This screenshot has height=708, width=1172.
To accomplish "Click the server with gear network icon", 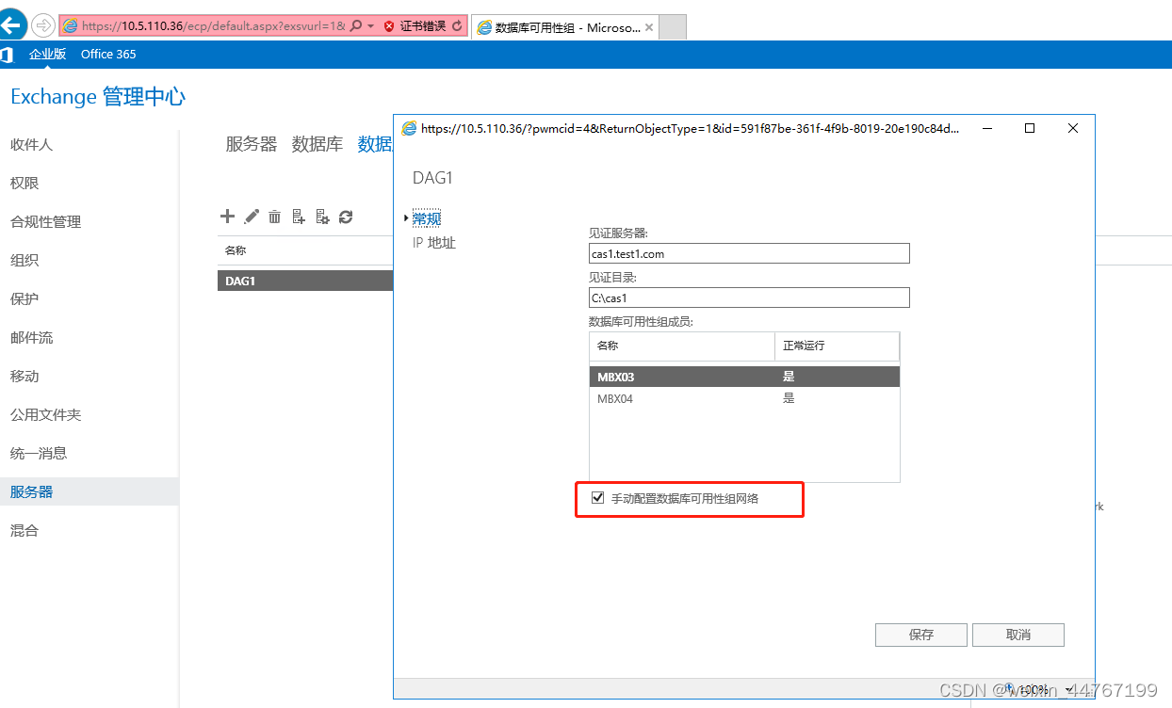I will click(322, 217).
